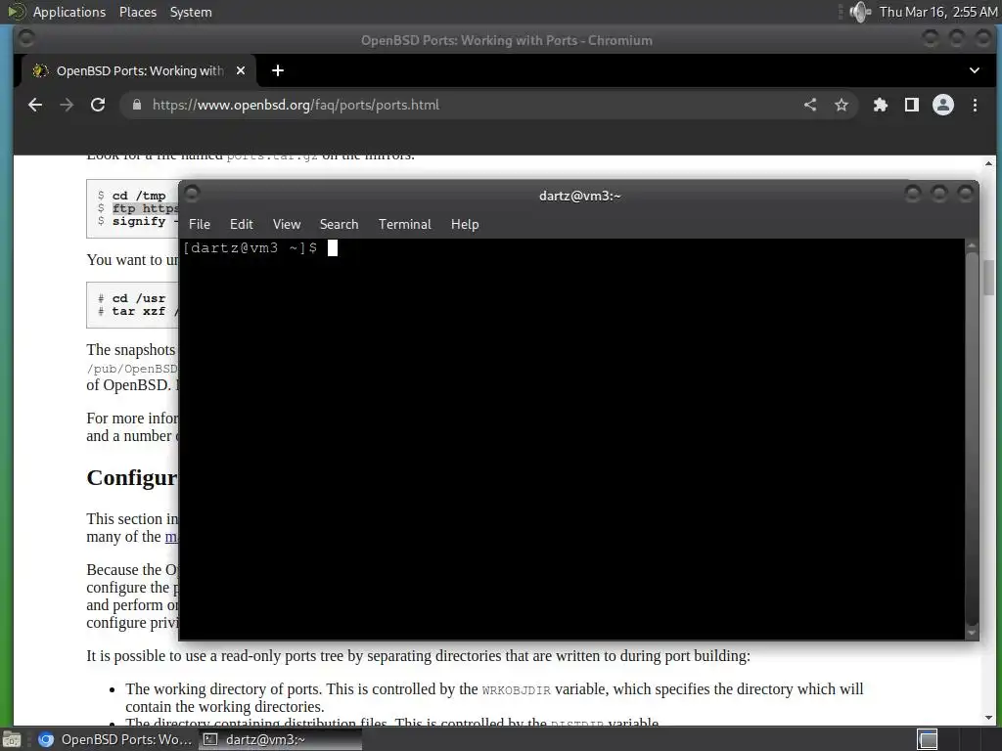The width and height of the screenshot is (1002, 751).
Task: Go back in Chromium browser
Action: [x=35, y=105]
